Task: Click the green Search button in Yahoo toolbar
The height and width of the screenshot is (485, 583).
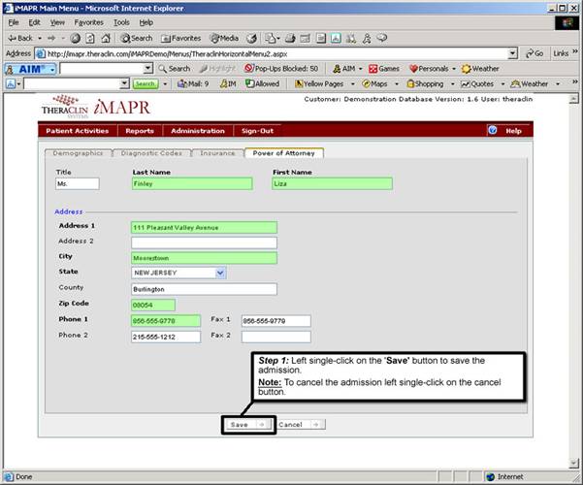Action: pos(146,84)
